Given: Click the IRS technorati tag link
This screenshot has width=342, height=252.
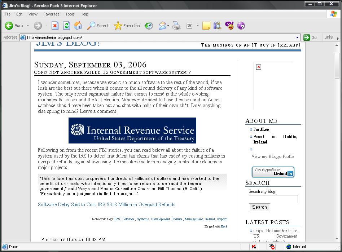Looking at the screenshot, I should (117, 219).
